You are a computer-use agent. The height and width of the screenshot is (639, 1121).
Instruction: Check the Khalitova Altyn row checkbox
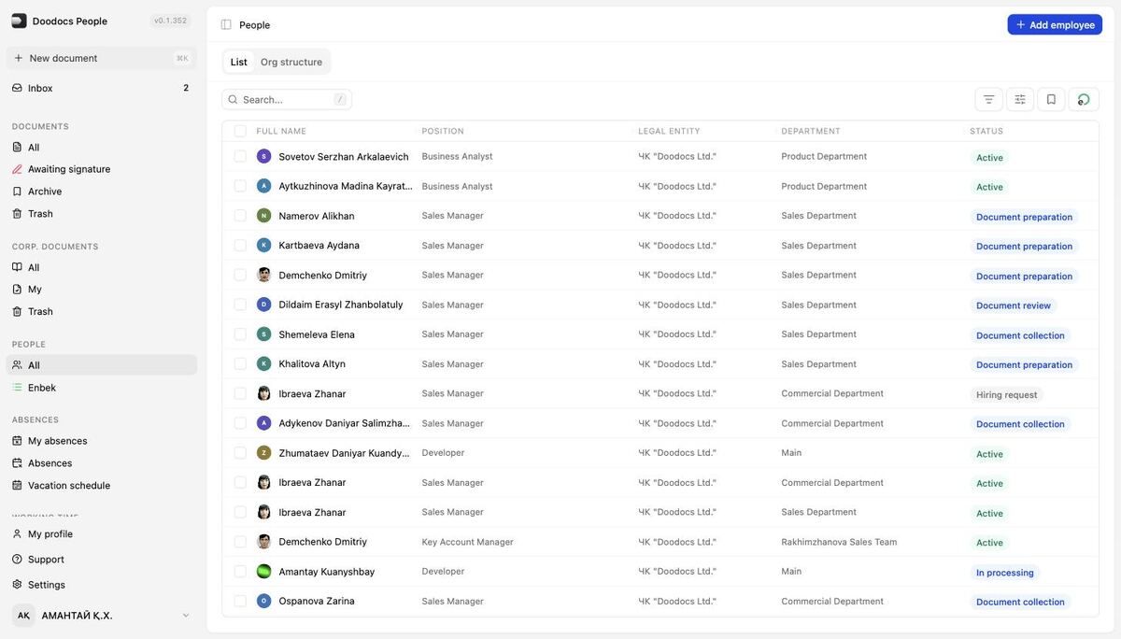tap(240, 363)
